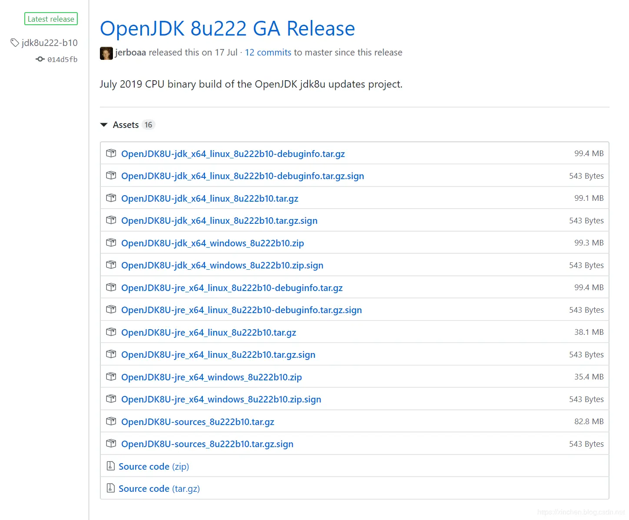Open the jdk8u222-b10 tag link
629x520 pixels.
click(x=50, y=43)
